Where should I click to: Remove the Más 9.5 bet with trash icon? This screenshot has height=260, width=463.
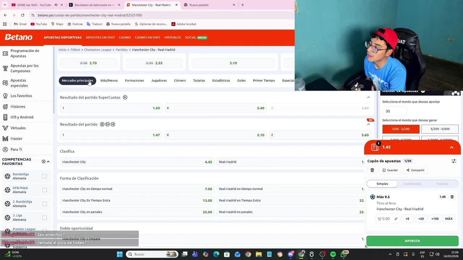tap(452, 197)
